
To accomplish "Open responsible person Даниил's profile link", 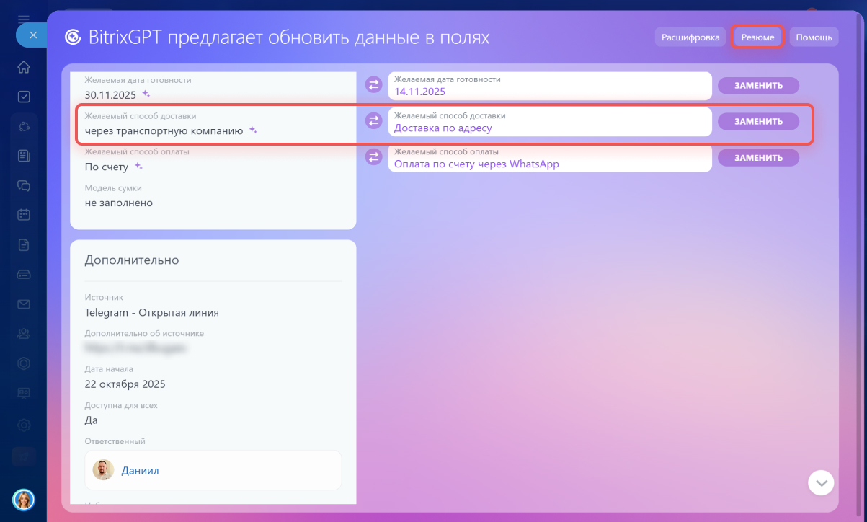I will [x=140, y=471].
